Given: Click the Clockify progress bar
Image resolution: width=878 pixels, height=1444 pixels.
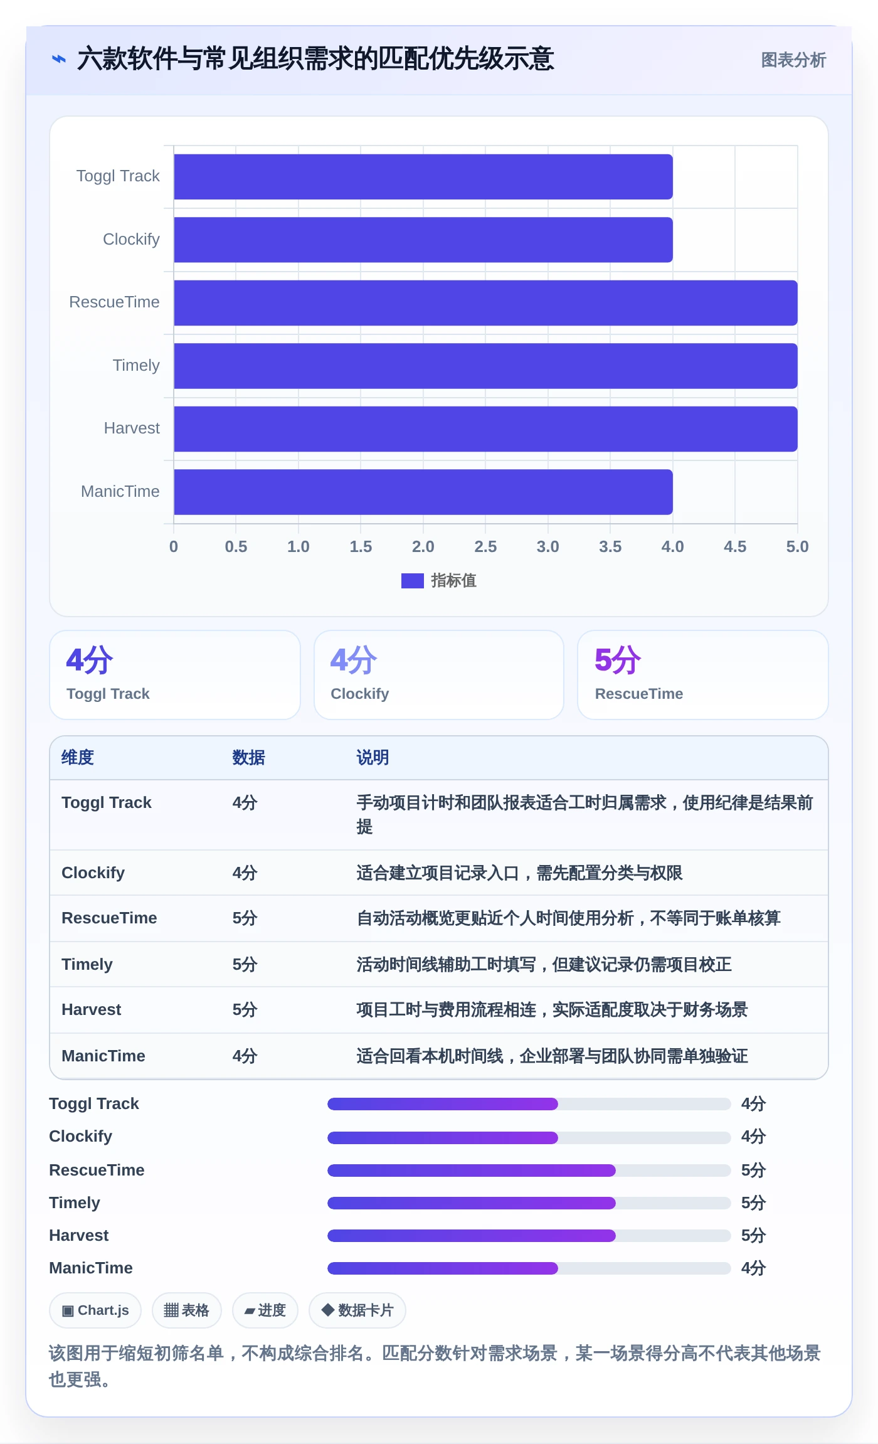Looking at the screenshot, I should pyautogui.click(x=529, y=1137).
